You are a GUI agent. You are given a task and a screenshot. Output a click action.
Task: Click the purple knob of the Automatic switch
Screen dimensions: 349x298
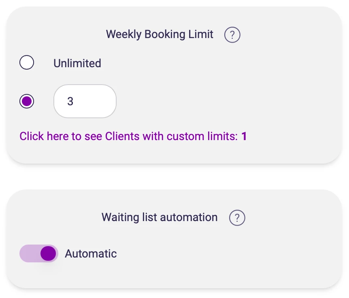point(48,253)
